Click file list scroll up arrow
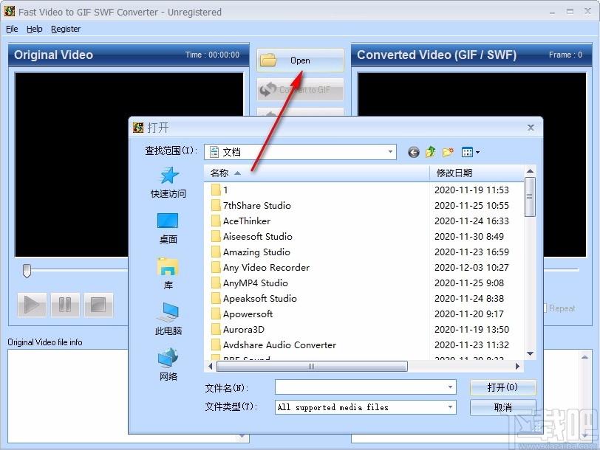Screen dimensions: 600x450 coord(530,170)
